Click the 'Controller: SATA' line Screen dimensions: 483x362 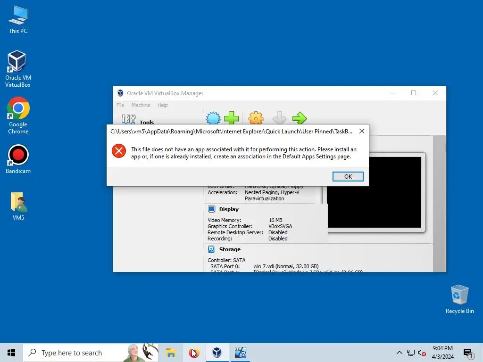tap(226, 260)
